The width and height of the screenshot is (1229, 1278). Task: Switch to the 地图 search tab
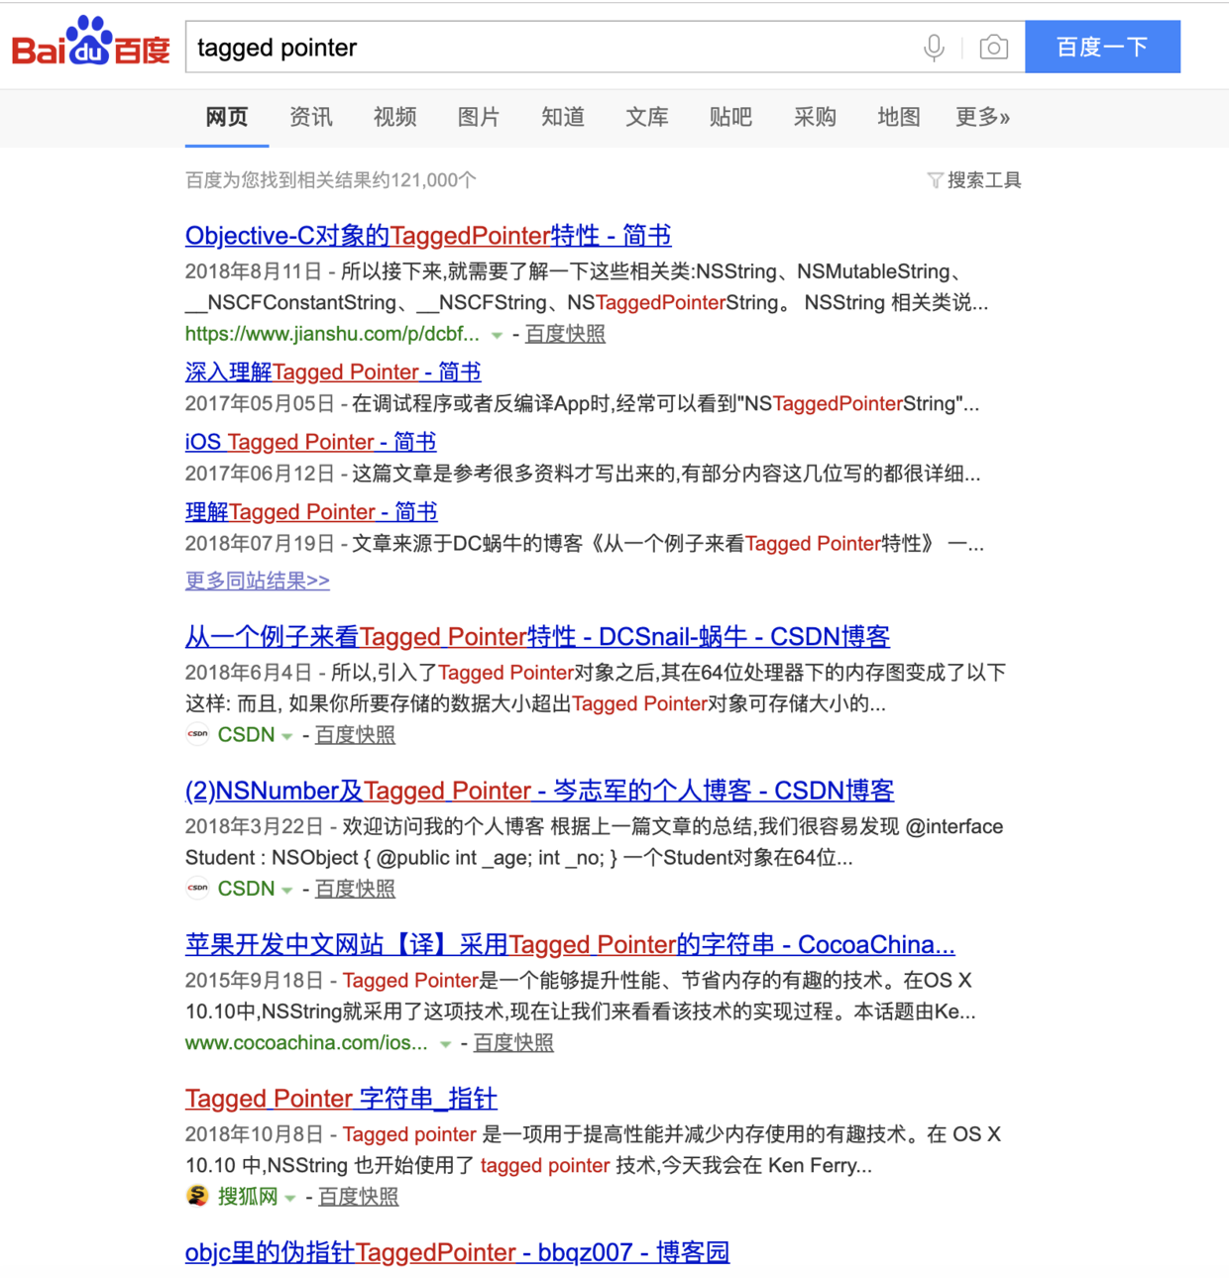(x=898, y=117)
